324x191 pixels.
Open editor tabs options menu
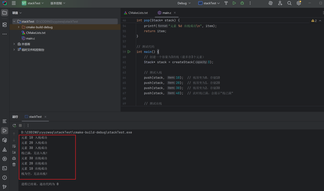323,13
